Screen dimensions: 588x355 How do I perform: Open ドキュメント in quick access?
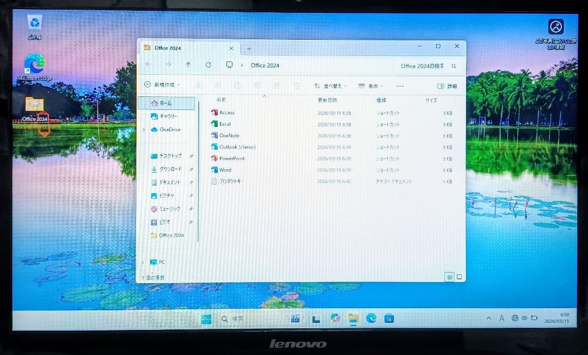point(169,182)
